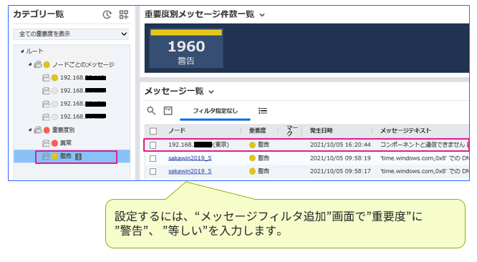This screenshot has height=262, width=477.
Task: Select ノードごとのメッセージ tree item
Action: pyautogui.click(x=83, y=64)
